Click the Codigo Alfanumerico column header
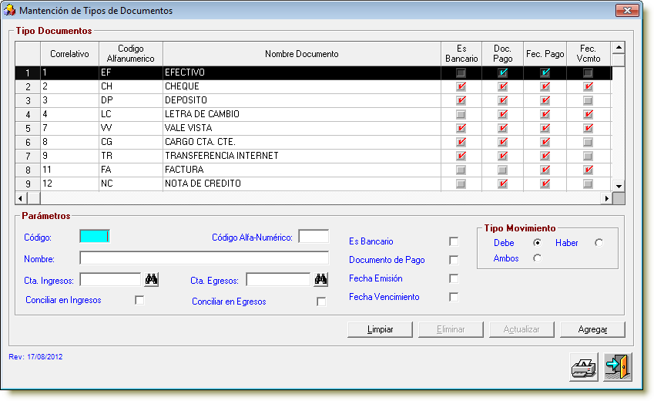 [130, 54]
